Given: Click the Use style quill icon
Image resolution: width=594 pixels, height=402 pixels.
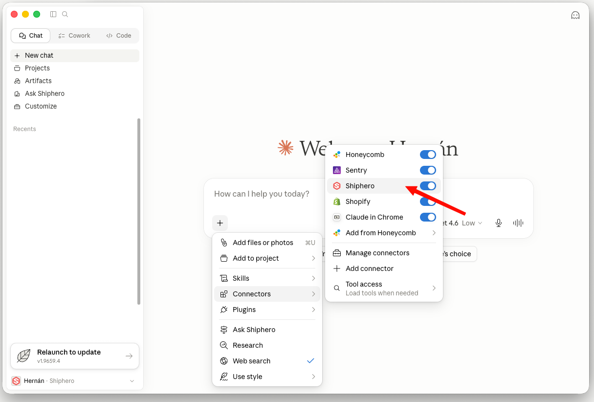Looking at the screenshot, I should (x=224, y=377).
